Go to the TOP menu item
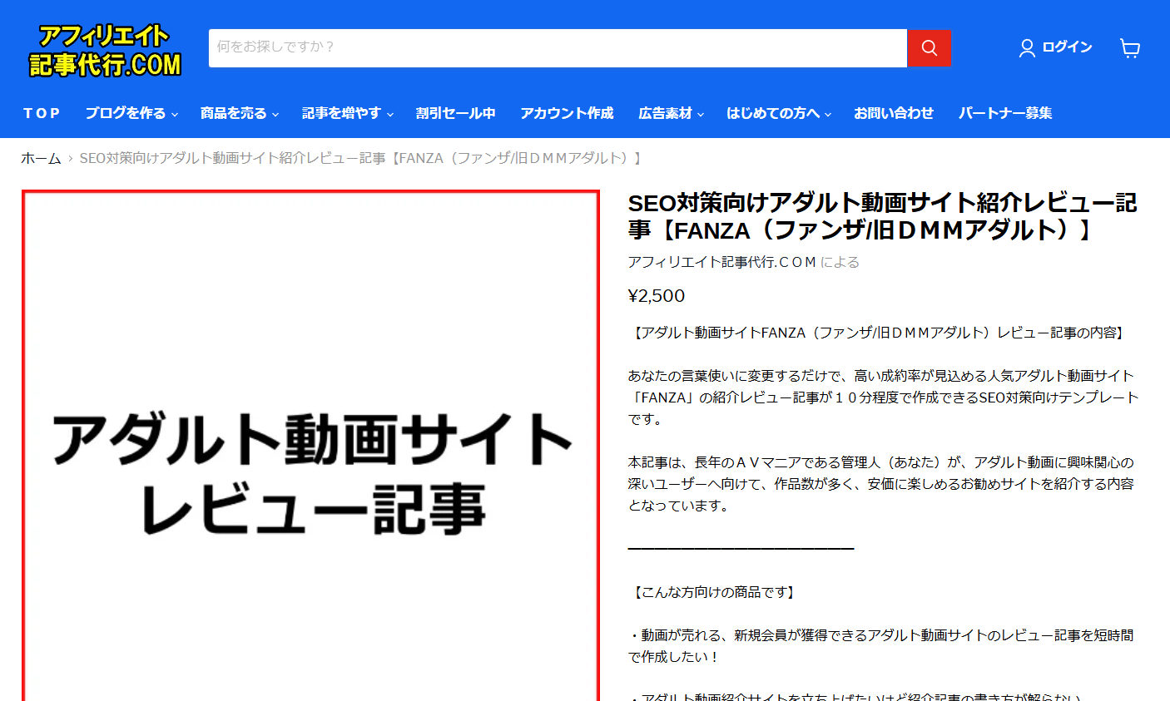The width and height of the screenshot is (1170, 701). 42,113
